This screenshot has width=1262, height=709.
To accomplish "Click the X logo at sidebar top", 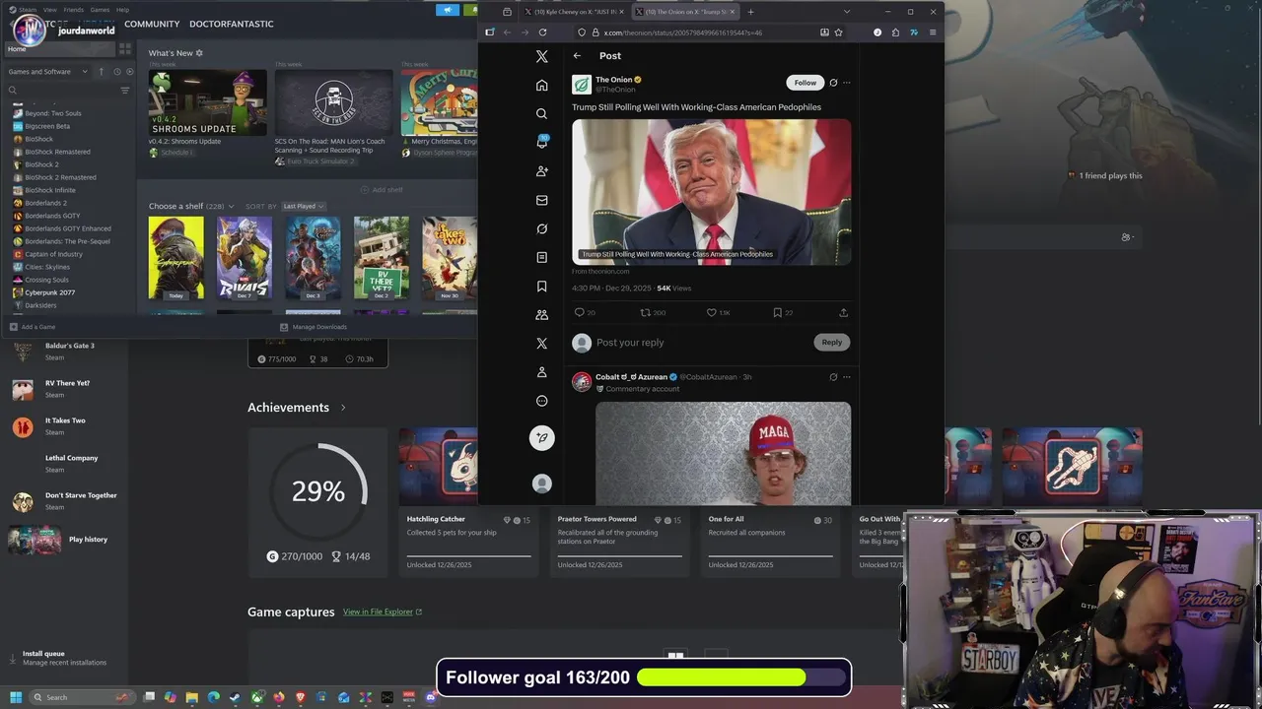I will pos(541,56).
